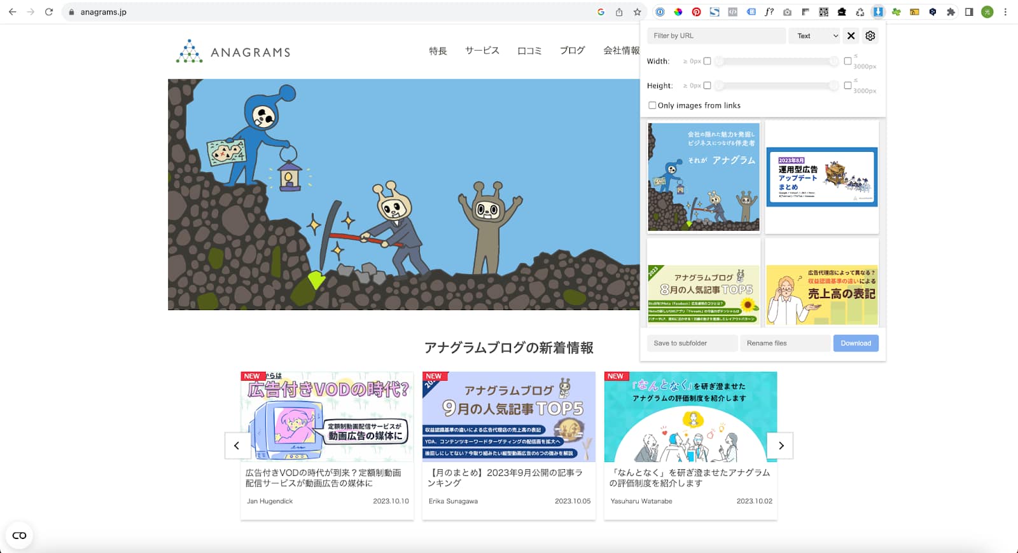Click the Width slider's left handle
The height and width of the screenshot is (553, 1018).
(719, 61)
